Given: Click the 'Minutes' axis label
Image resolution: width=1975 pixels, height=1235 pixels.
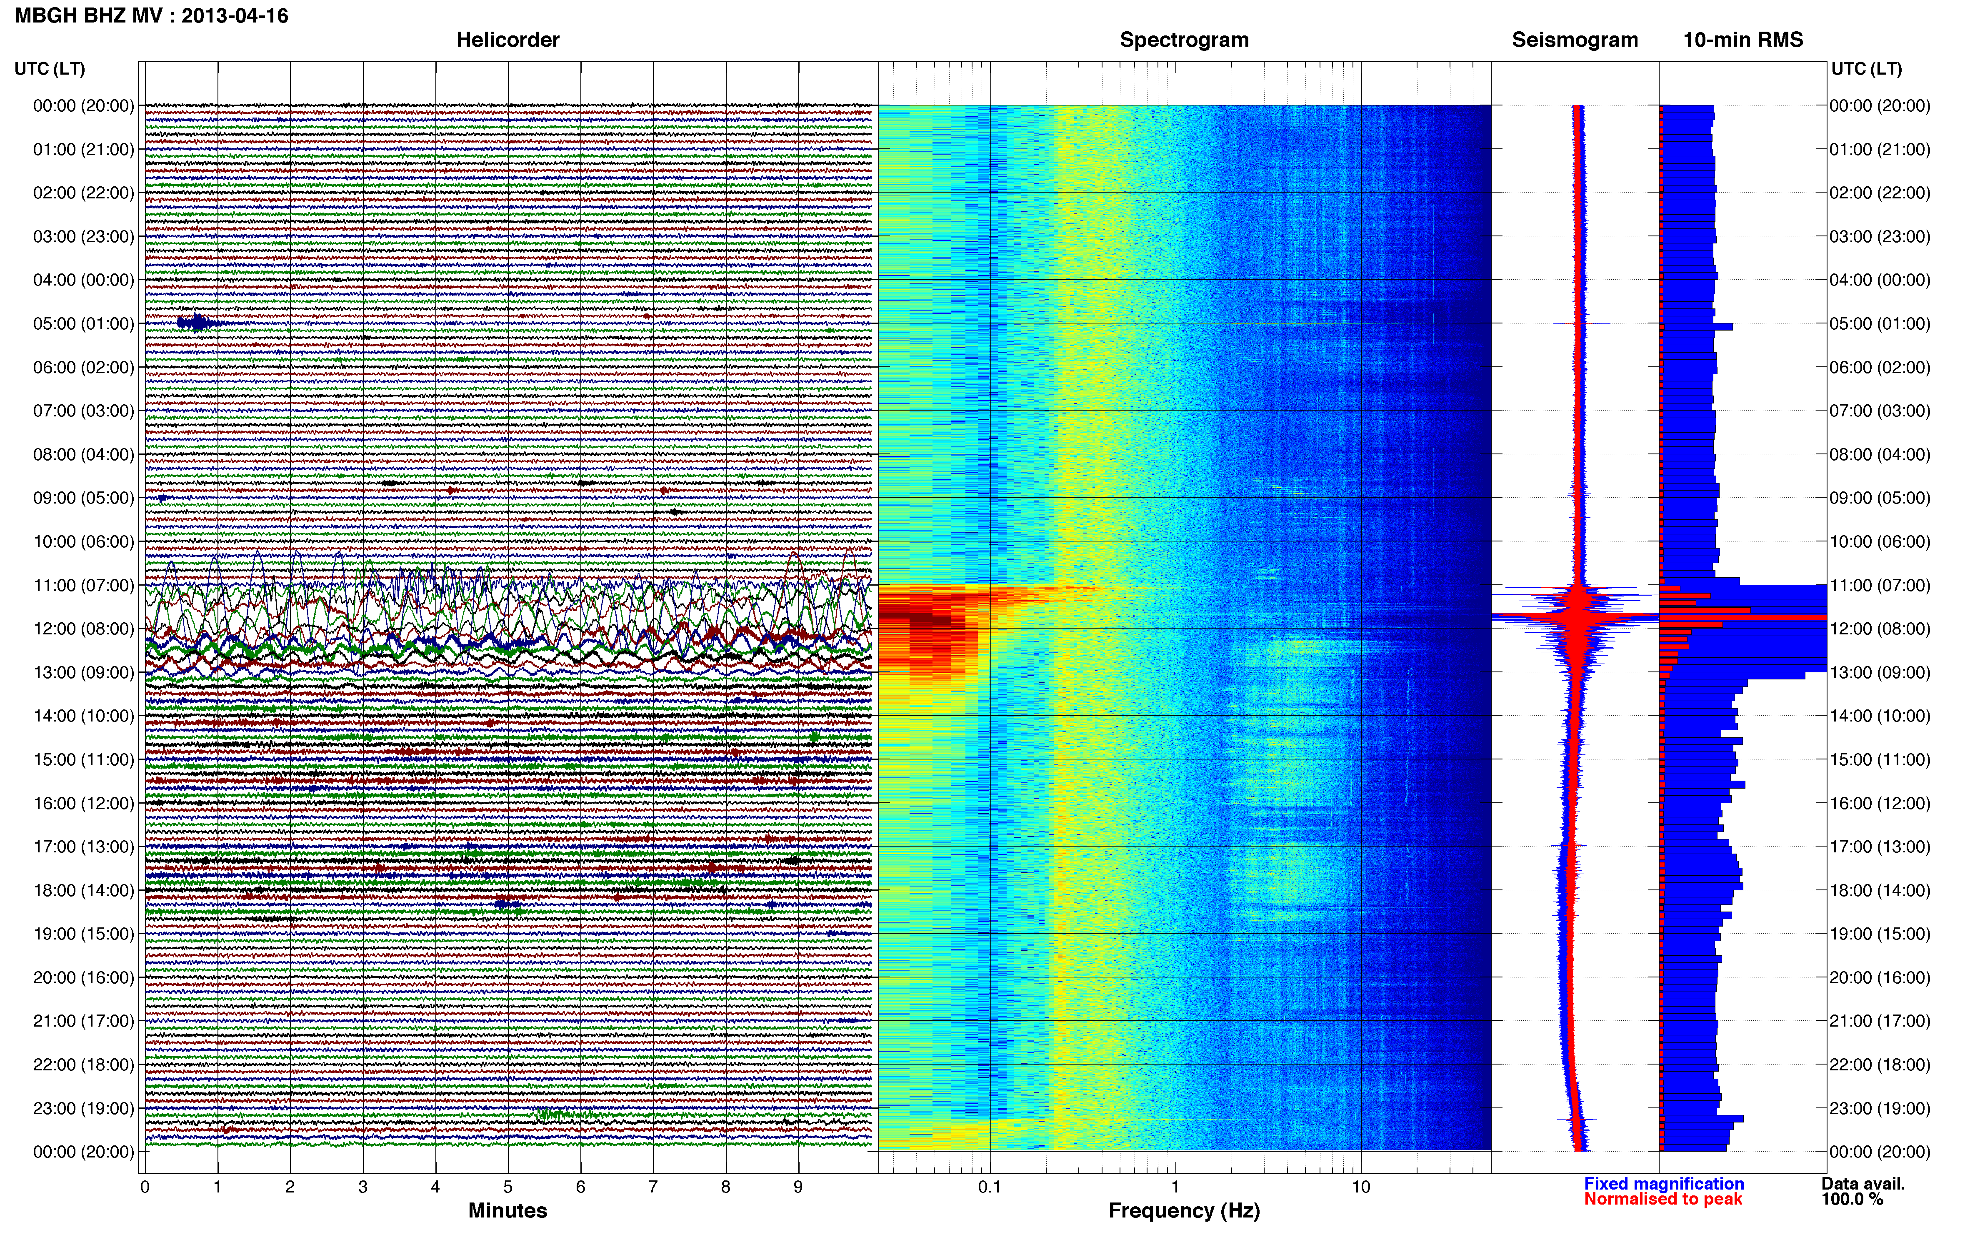Looking at the screenshot, I should point(508,1210).
